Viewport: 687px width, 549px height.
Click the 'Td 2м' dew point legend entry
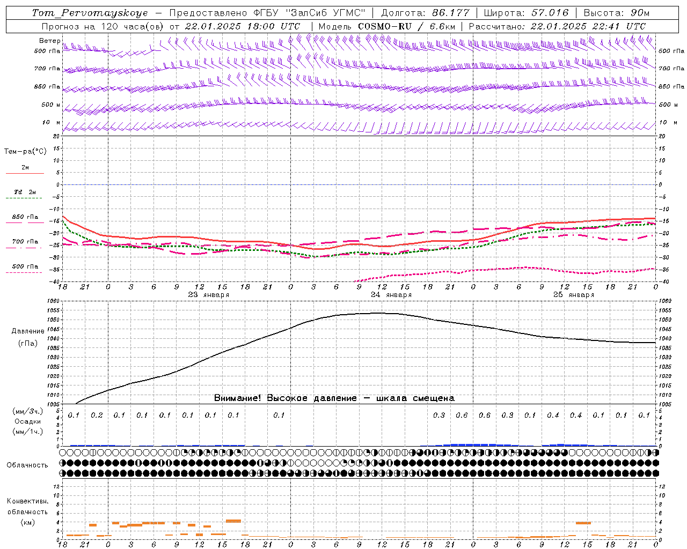25,192
